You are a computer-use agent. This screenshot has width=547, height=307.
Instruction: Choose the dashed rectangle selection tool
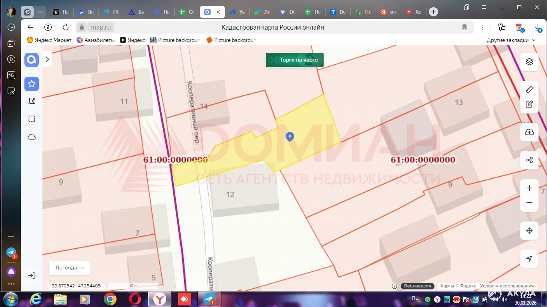click(32, 119)
